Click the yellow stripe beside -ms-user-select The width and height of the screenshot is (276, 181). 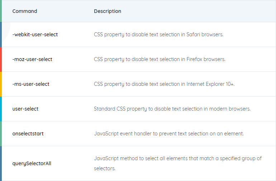pyautogui.click(x=1, y=84)
